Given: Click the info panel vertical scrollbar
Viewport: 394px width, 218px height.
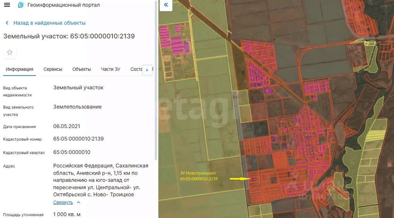Looking at the screenshot, I should tap(156, 80).
